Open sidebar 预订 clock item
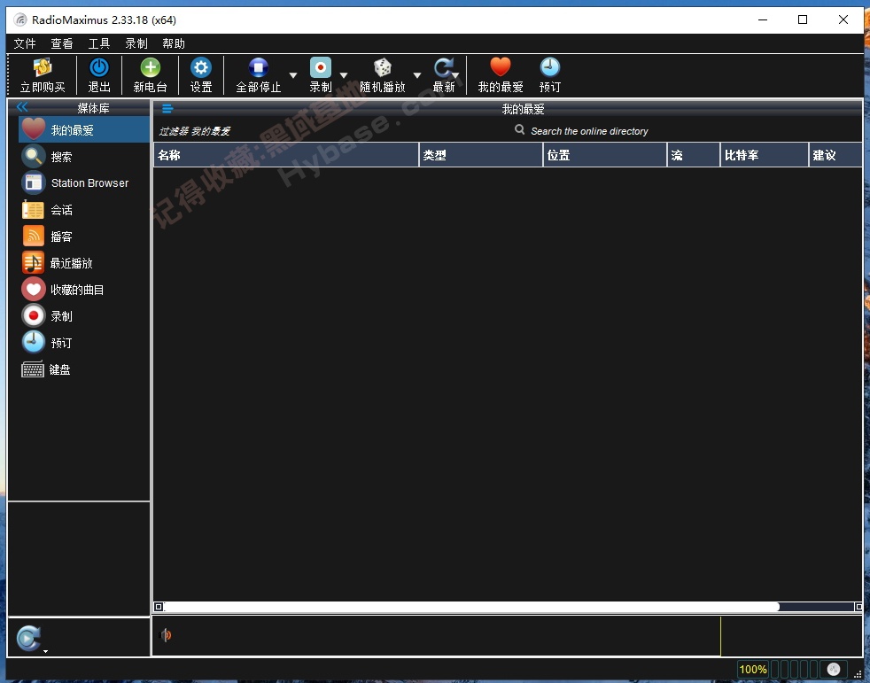 click(x=84, y=343)
